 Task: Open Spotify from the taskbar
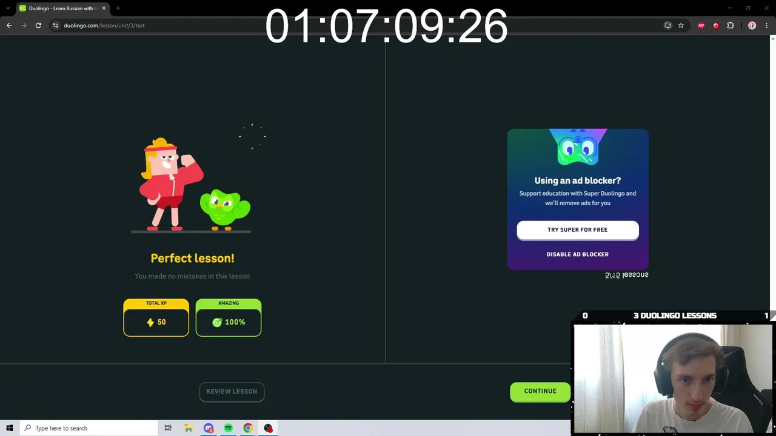[x=228, y=428]
